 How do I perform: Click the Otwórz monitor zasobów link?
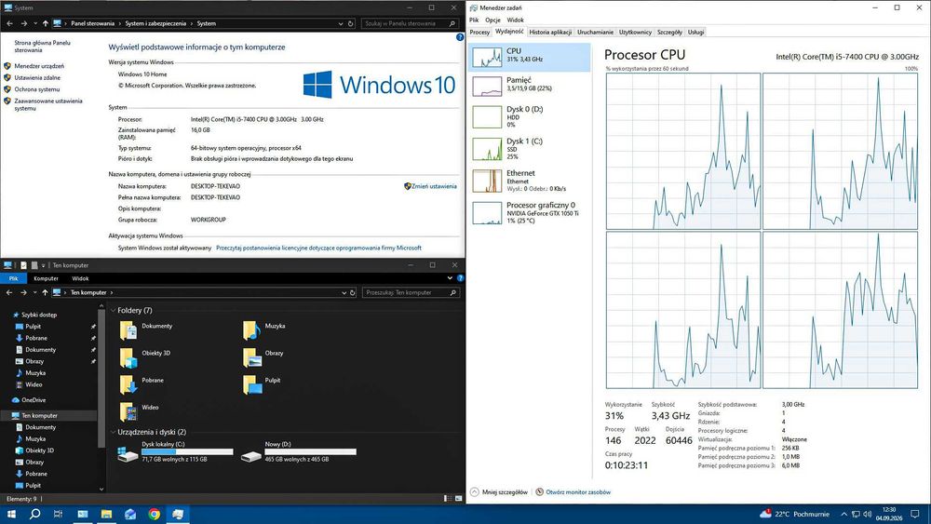573,492
